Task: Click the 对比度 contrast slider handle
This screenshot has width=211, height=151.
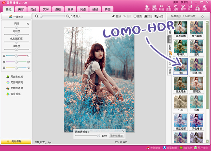Action: [x=17, y=35]
